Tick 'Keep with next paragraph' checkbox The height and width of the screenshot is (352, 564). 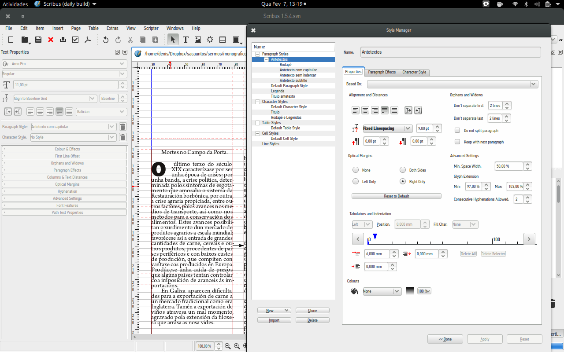457,142
